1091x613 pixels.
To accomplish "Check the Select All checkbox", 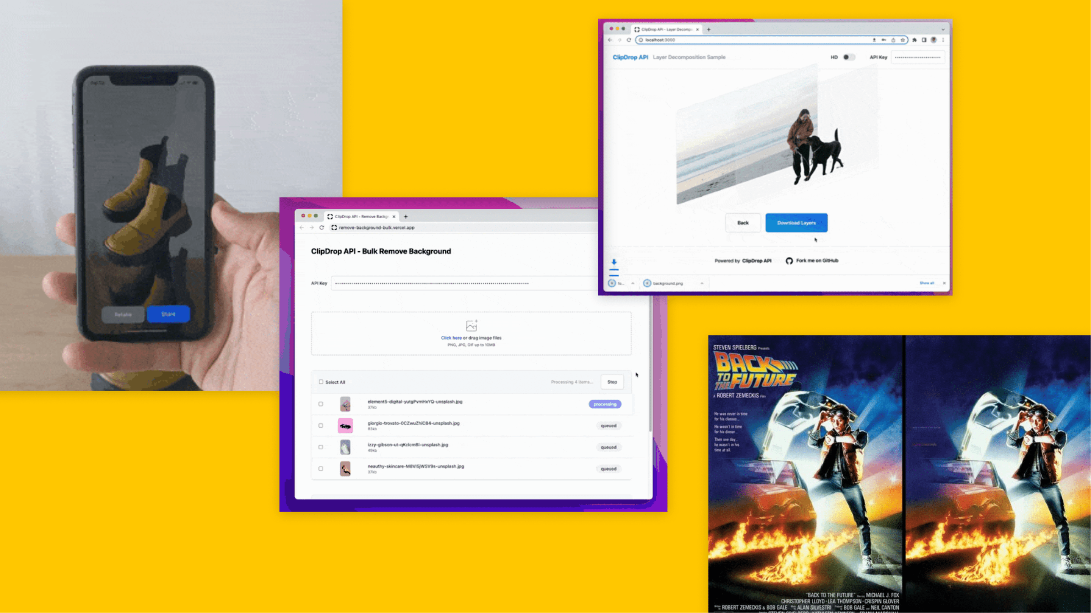I will pyautogui.click(x=321, y=382).
